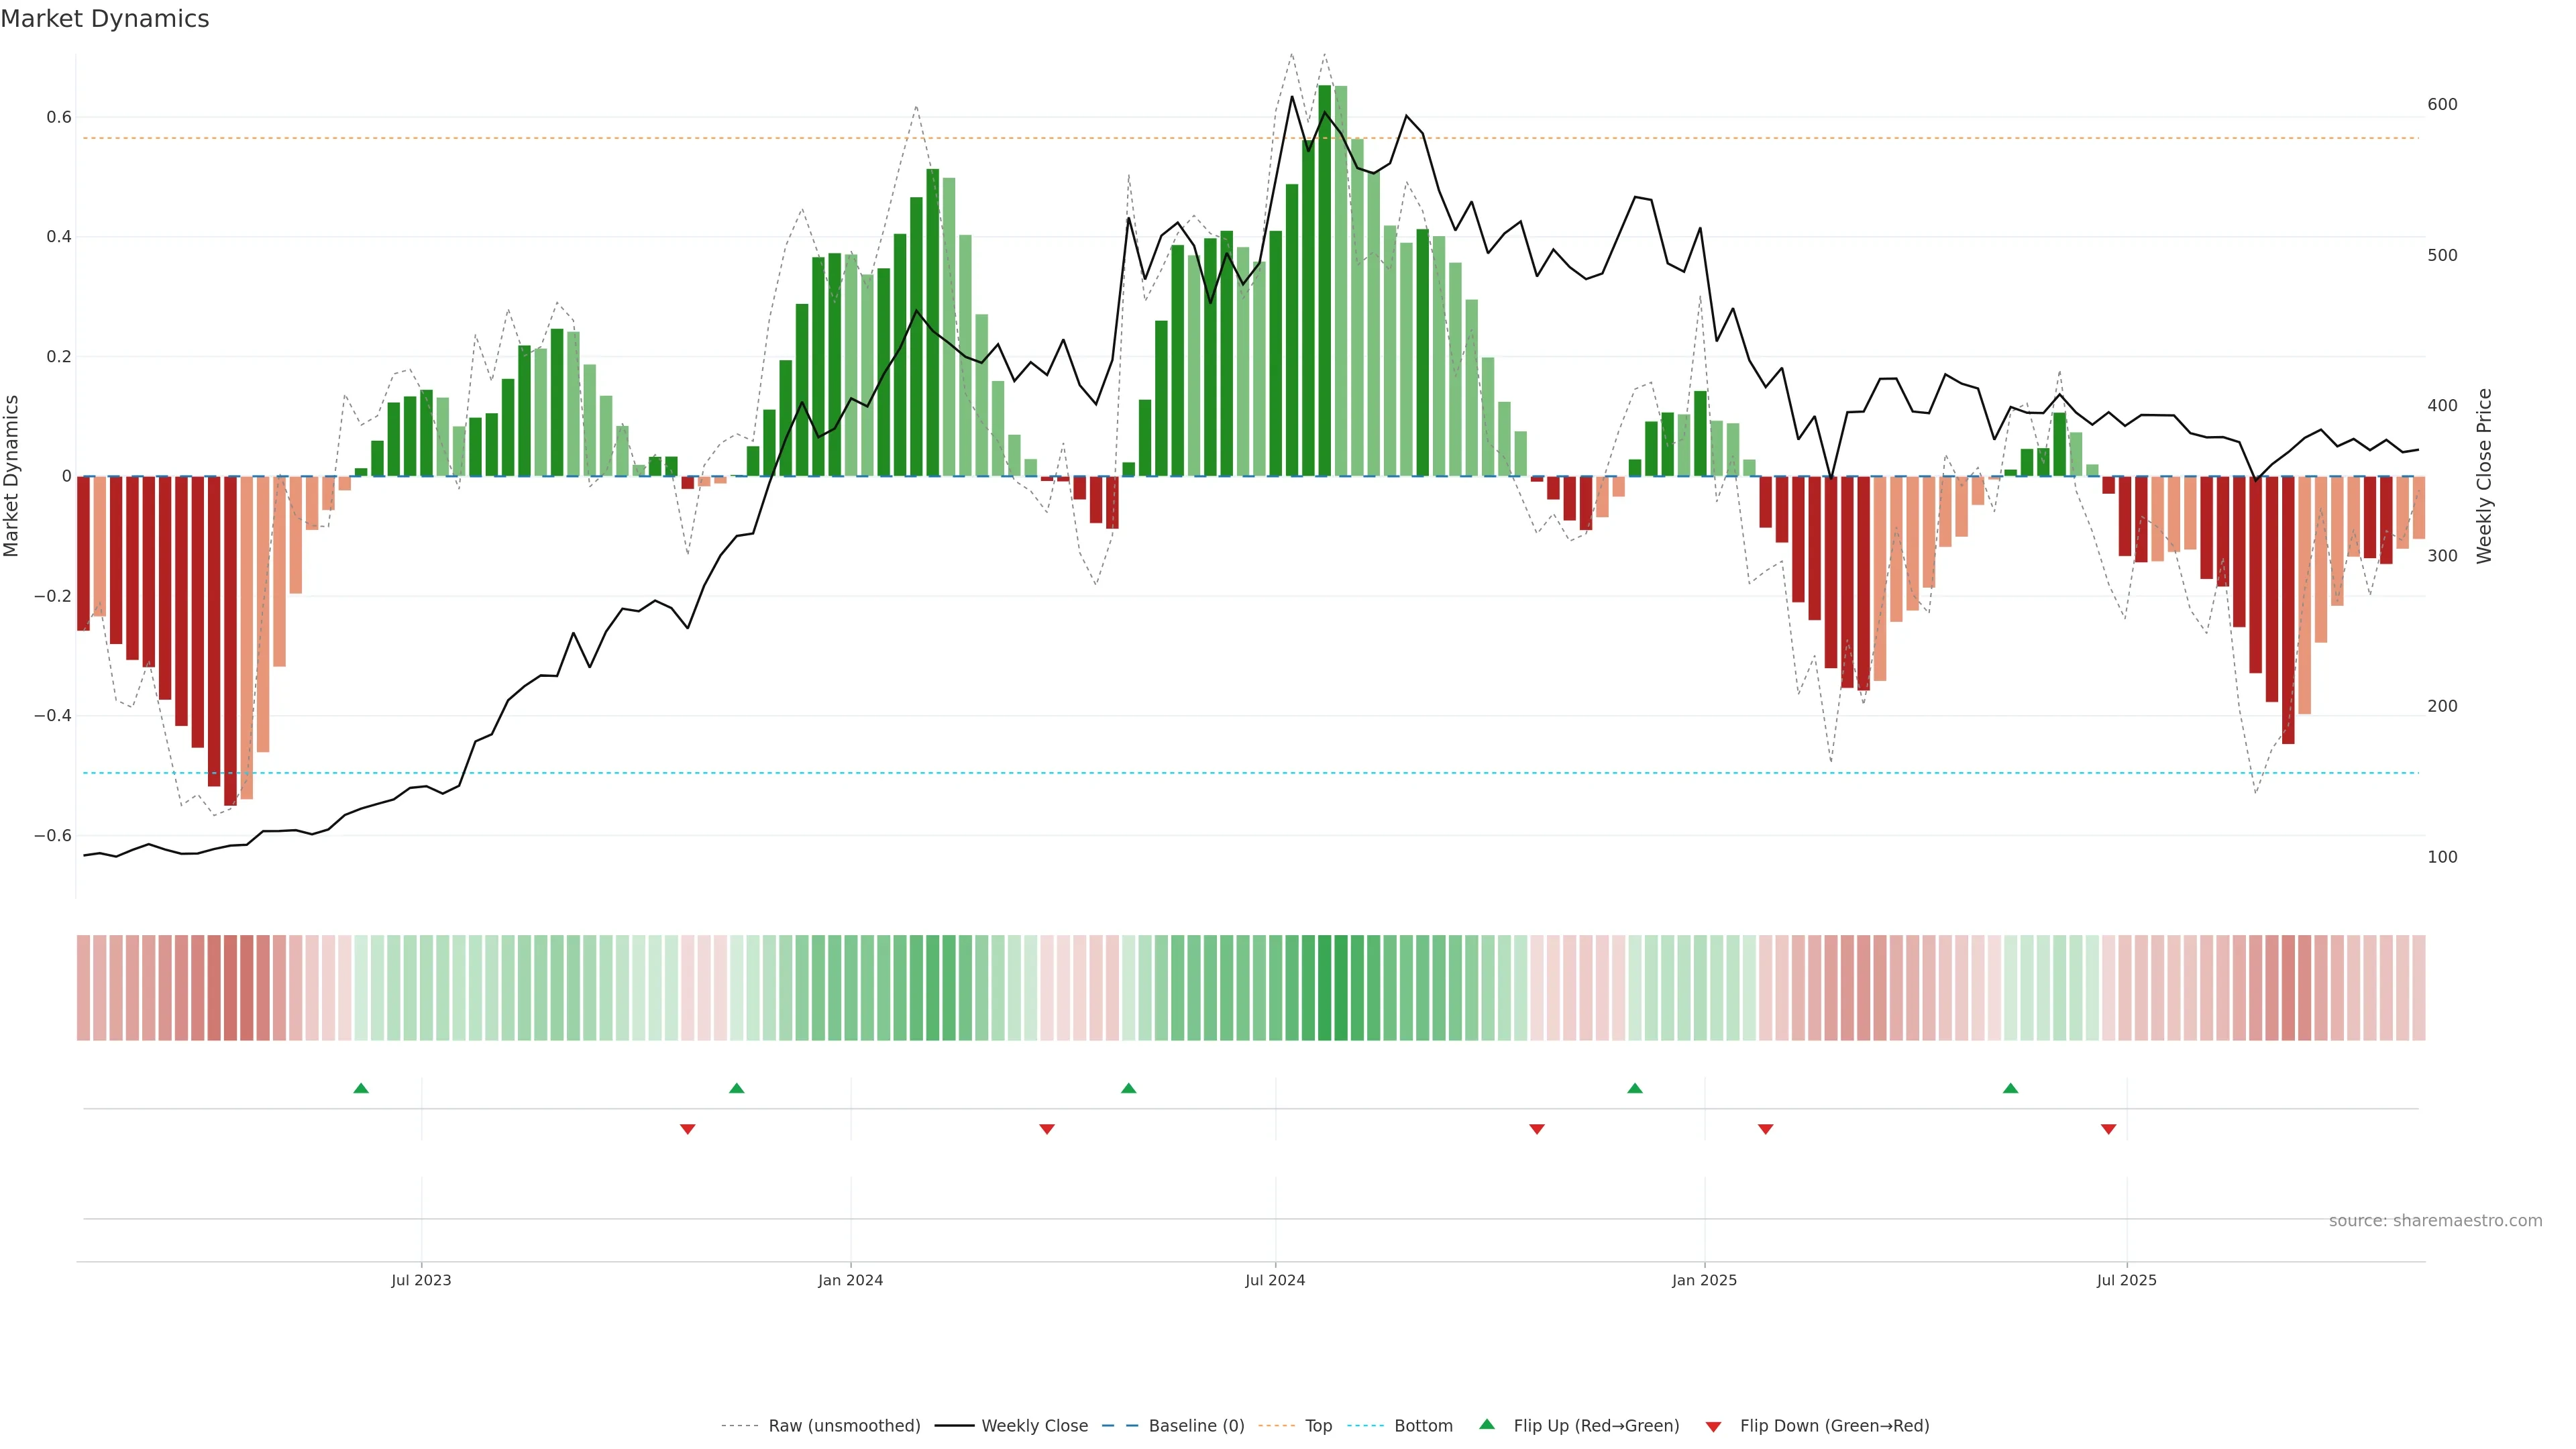Image resolution: width=2576 pixels, height=1449 pixels.
Task: Click the first green flip-up marker before Jul 2023
Action: (361, 1088)
